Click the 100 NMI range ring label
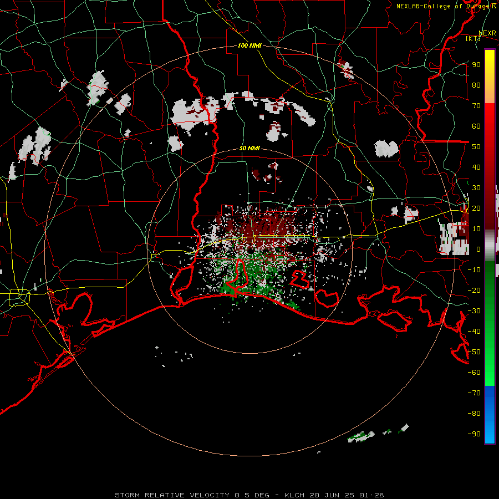The image size is (499, 499). click(249, 45)
